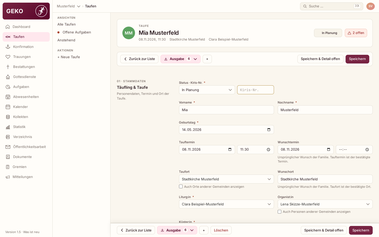Expand the Liturg:in dropdown
379x237 pixels.
coord(226,204)
